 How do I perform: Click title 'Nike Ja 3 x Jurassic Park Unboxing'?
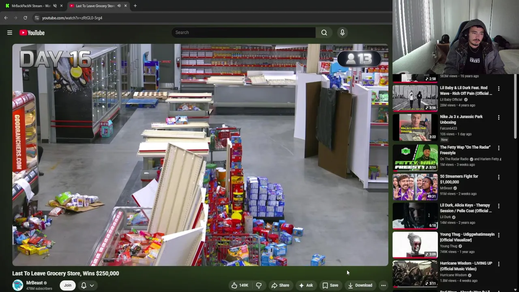click(461, 120)
